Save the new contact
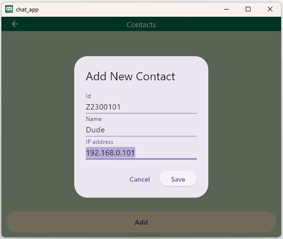Viewport: 283px width, 239px height. (178, 179)
